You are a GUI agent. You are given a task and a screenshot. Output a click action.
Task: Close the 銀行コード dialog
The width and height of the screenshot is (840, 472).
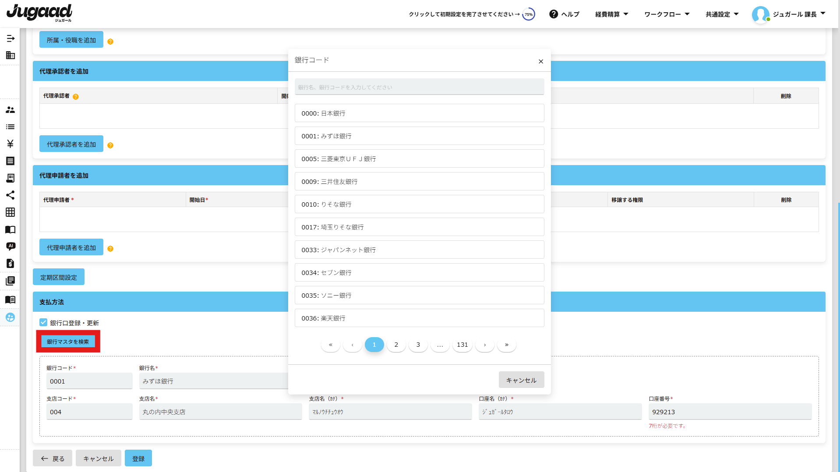click(x=541, y=61)
